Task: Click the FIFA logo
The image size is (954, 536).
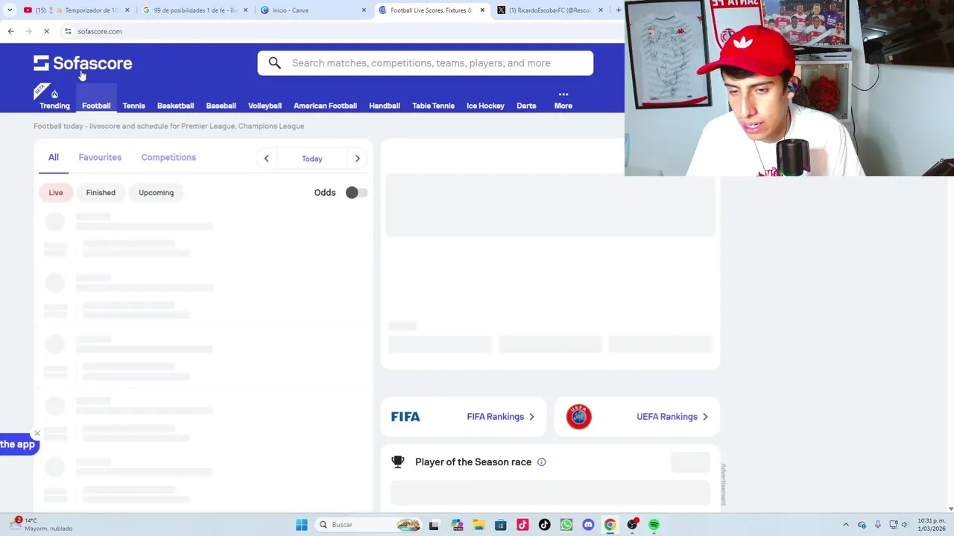Action: [x=405, y=417]
